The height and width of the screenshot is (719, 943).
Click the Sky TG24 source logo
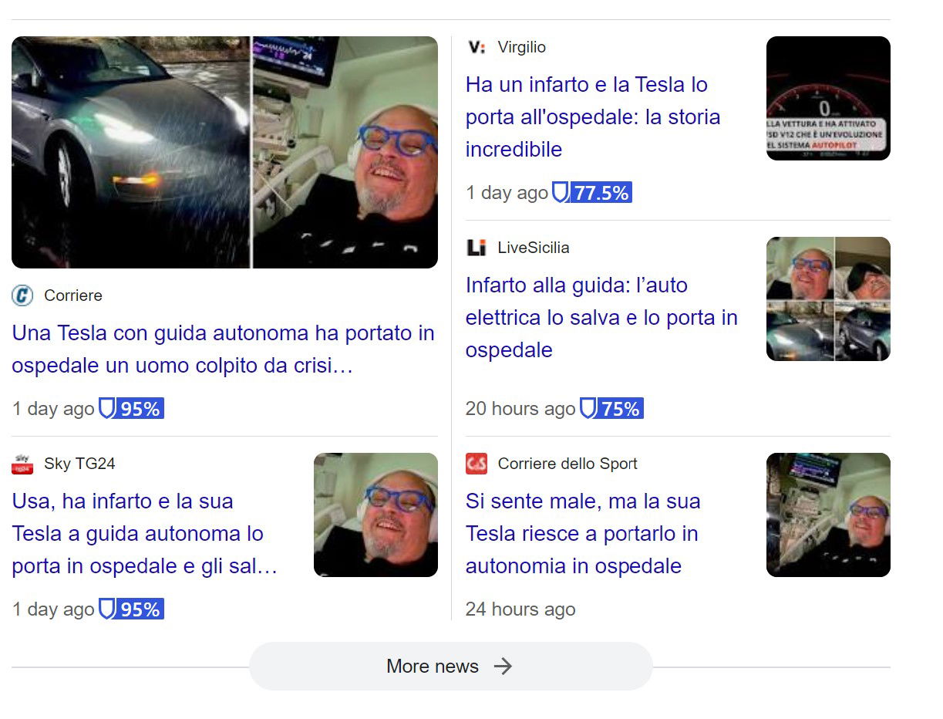point(22,464)
